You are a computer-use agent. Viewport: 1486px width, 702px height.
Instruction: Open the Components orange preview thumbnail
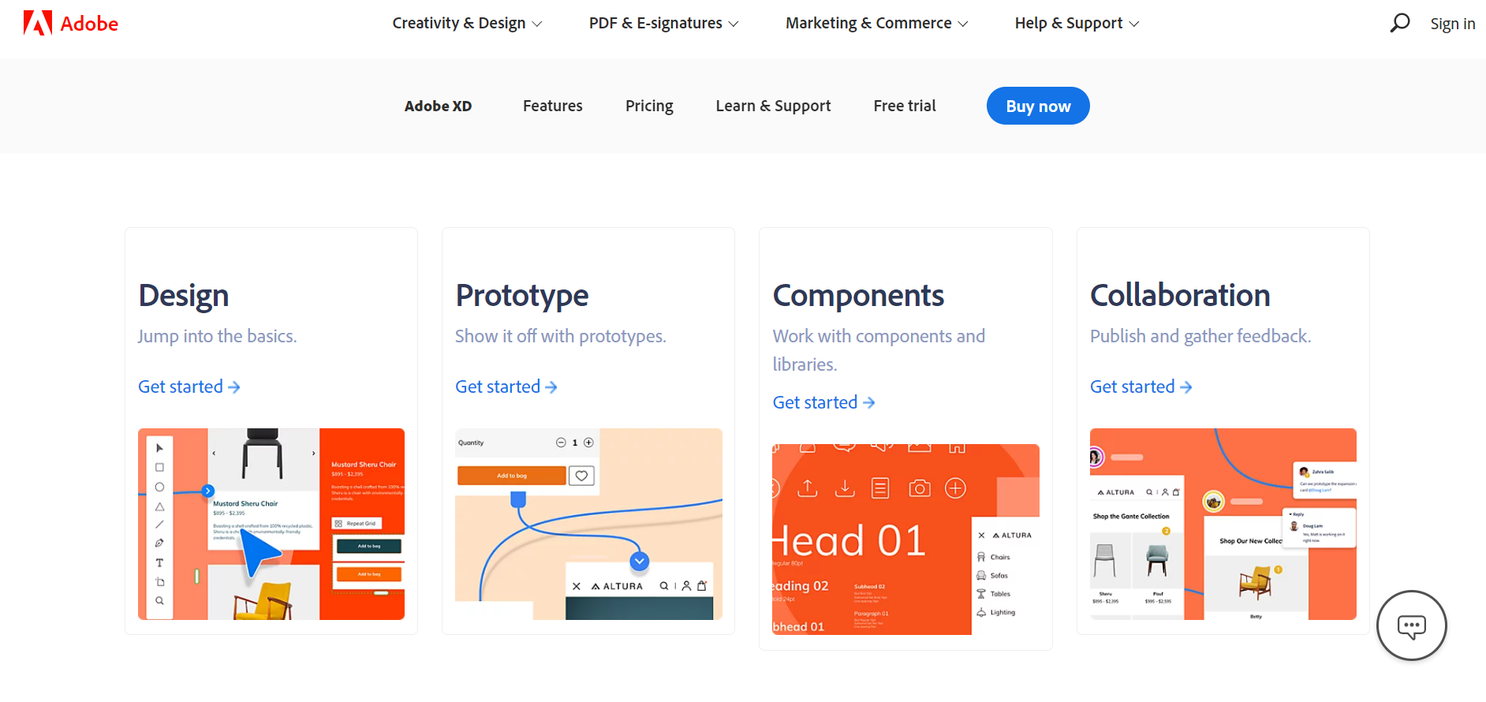click(905, 540)
